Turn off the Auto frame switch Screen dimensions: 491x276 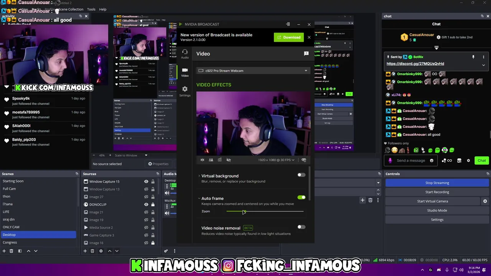pyautogui.click(x=302, y=197)
